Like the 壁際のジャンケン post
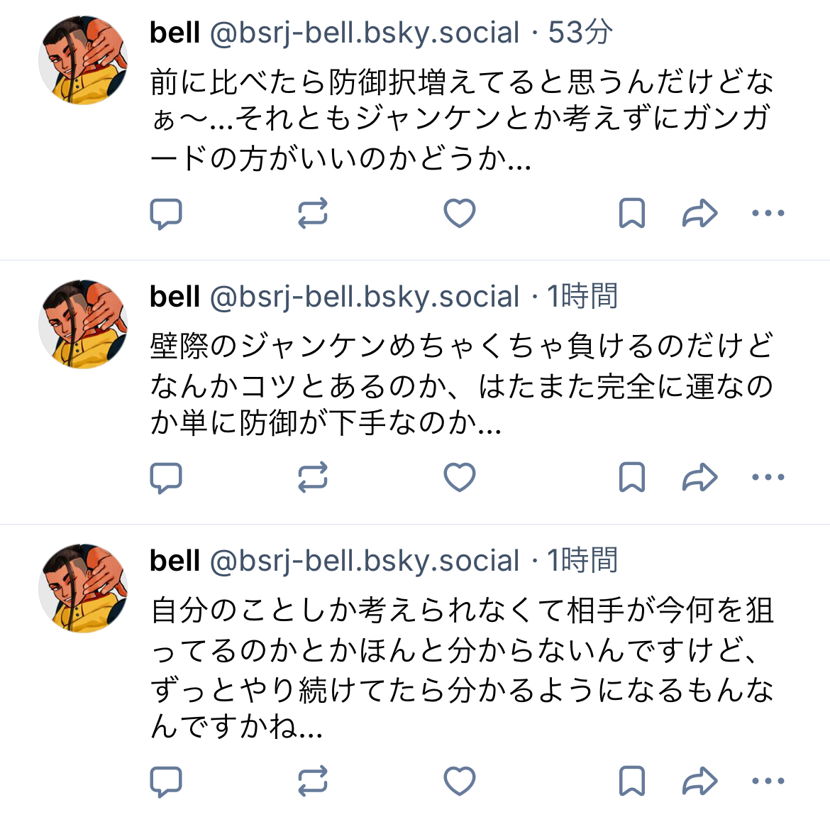Image resolution: width=830 pixels, height=827 pixels. click(459, 478)
